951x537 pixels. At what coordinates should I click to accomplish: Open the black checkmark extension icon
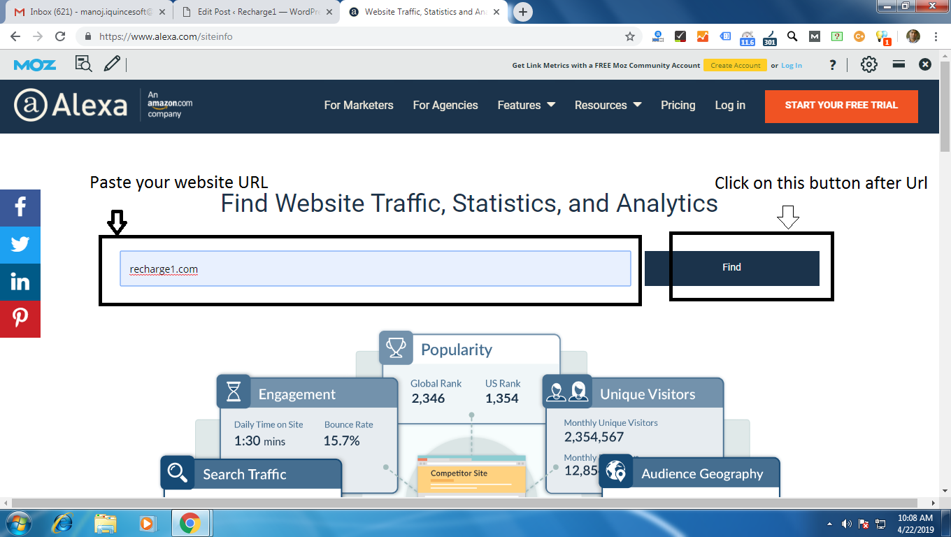click(x=680, y=36)
